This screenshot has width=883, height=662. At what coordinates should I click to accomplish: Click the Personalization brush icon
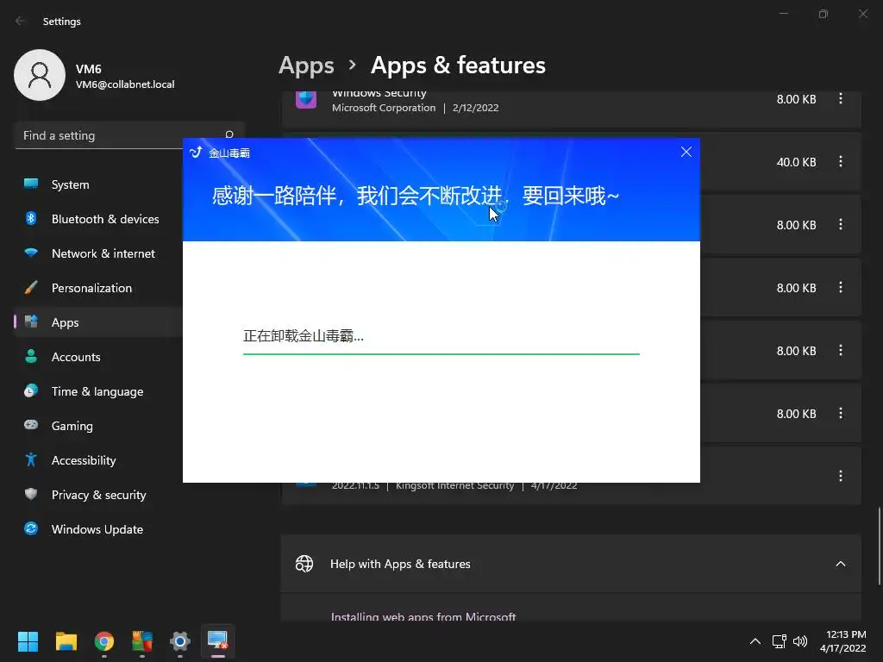tap(31, 287)
